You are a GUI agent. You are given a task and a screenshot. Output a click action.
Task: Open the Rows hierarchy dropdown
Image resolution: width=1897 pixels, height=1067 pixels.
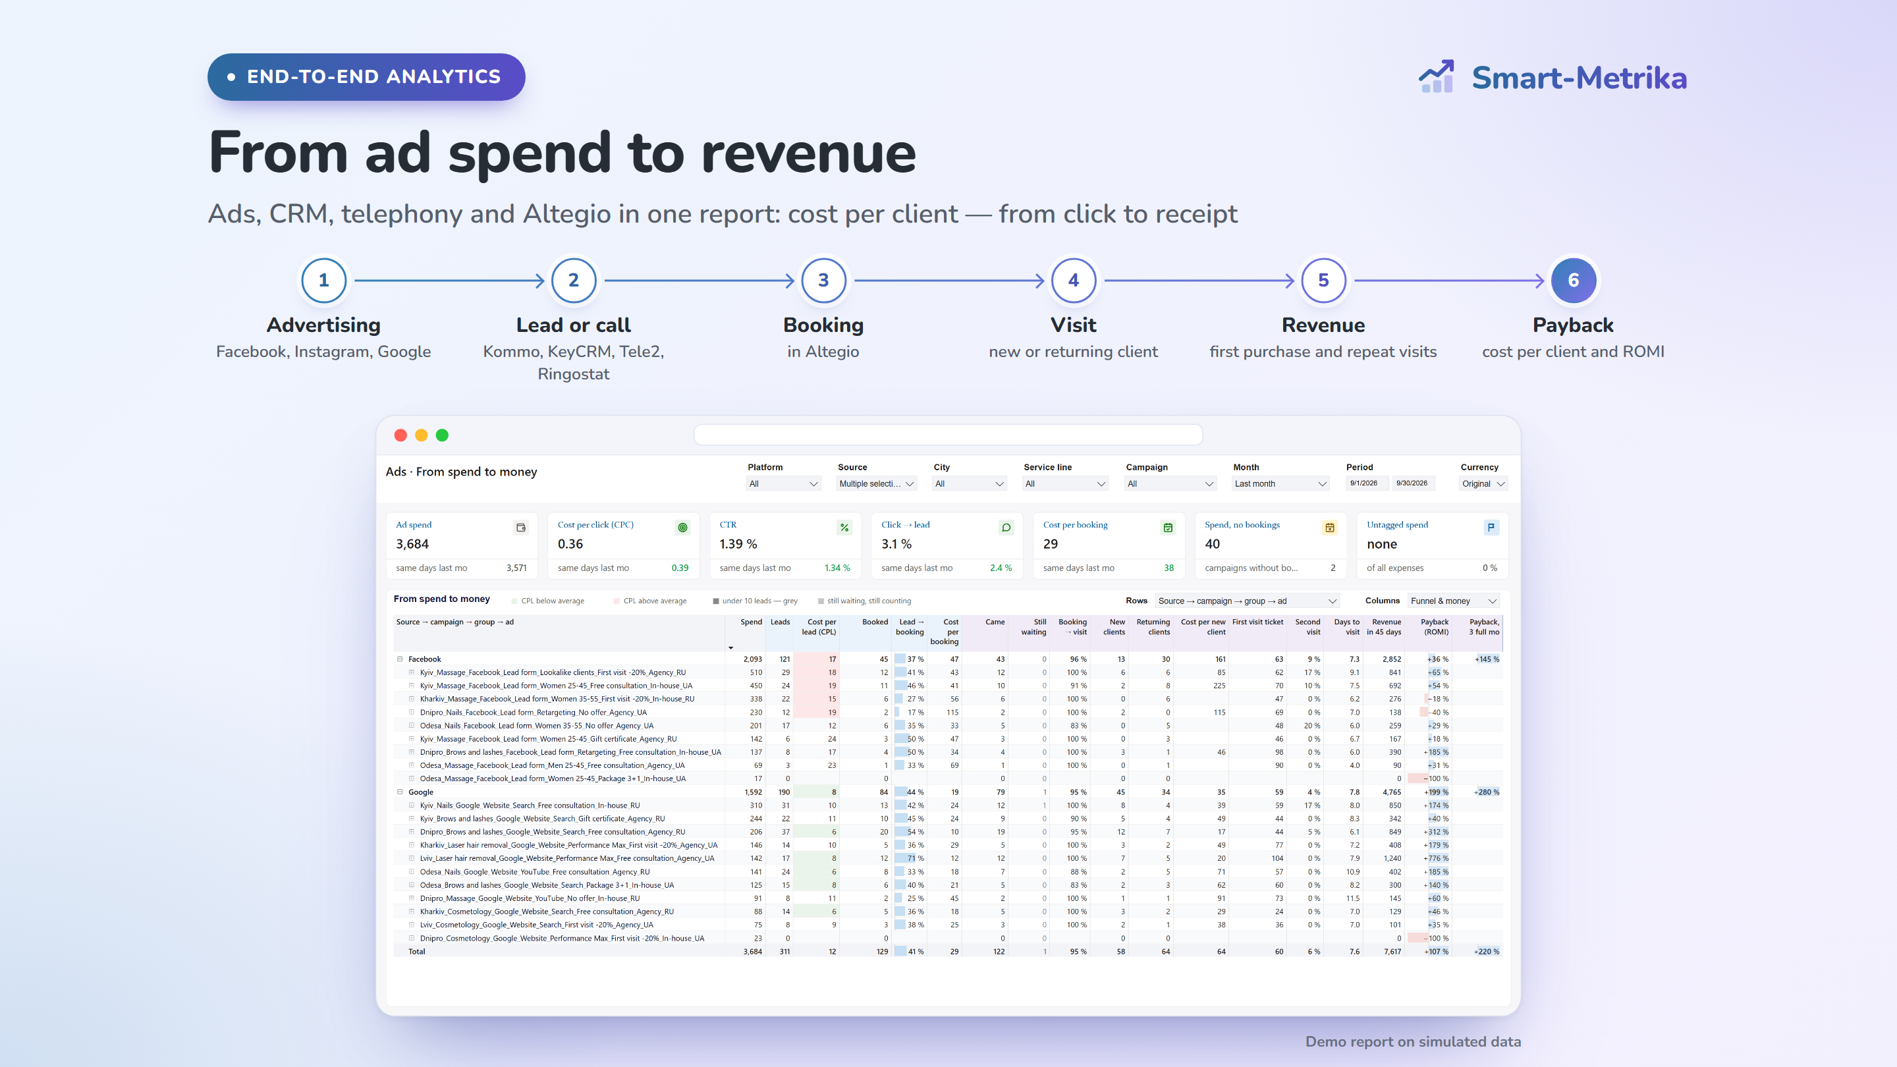click(x=1247, y=601)
